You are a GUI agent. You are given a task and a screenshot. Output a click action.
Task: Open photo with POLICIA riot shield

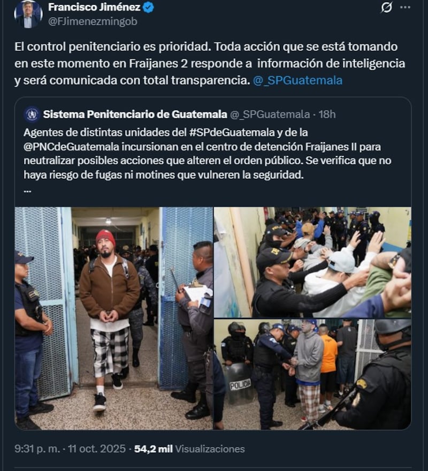point(312,374)
